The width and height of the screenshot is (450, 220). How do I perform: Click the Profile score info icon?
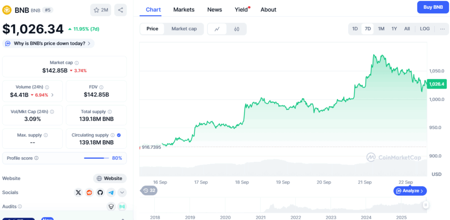tap(36, 158)
